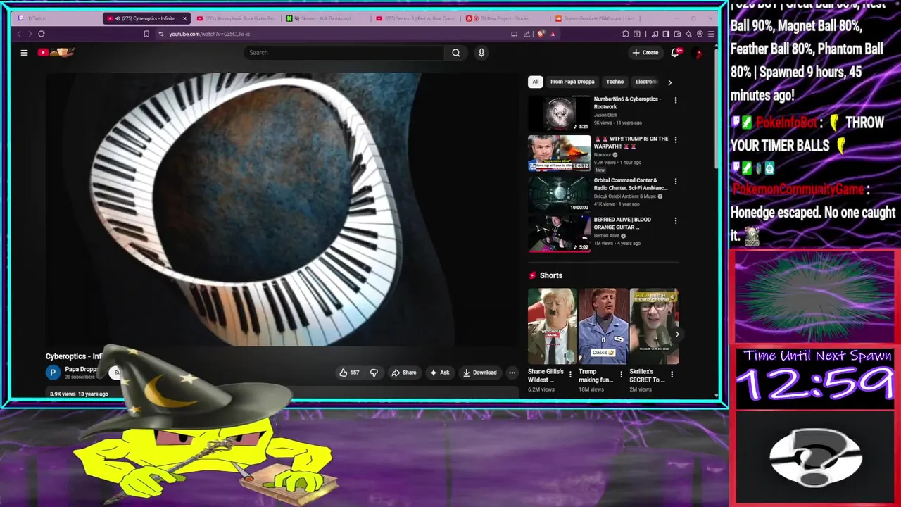Select the From Papa Droppa chip
Image resolution: width=901 pixels, height=507 pixels.
coord(572,82)
